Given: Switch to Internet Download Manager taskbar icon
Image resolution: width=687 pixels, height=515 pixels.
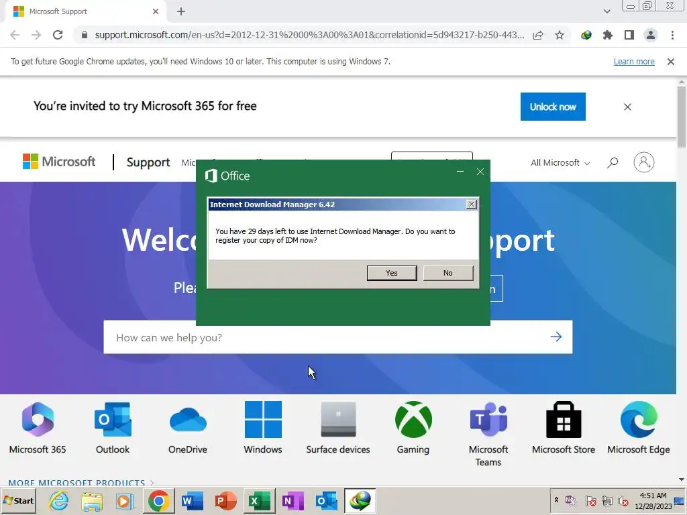Looking at the screenshot, I should pyautogui.click(x=360, y=500).
